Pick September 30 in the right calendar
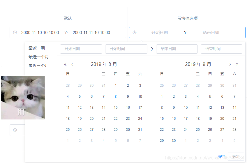 click(174, 141)
